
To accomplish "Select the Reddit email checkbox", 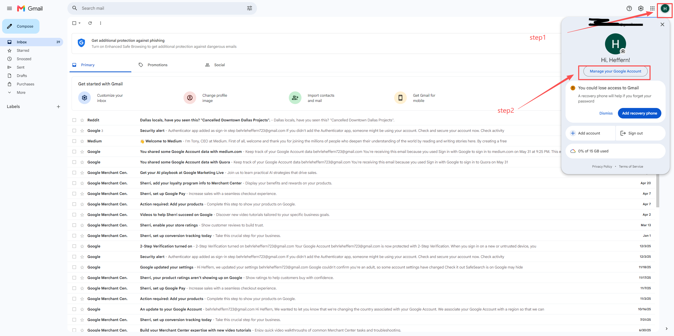I will click(74, 120).
